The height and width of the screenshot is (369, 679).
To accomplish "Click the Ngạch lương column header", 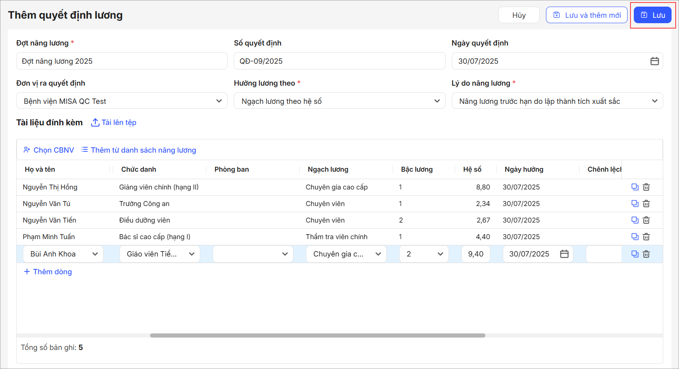I will pyautogui.click(x=328, y=169).
